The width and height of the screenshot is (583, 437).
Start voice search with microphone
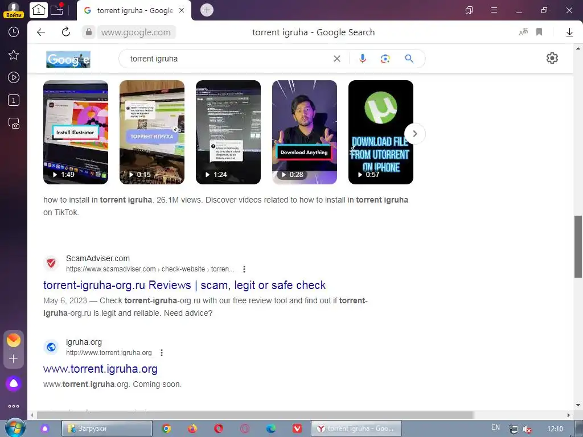pyautogui.click(x=363, y=59)
